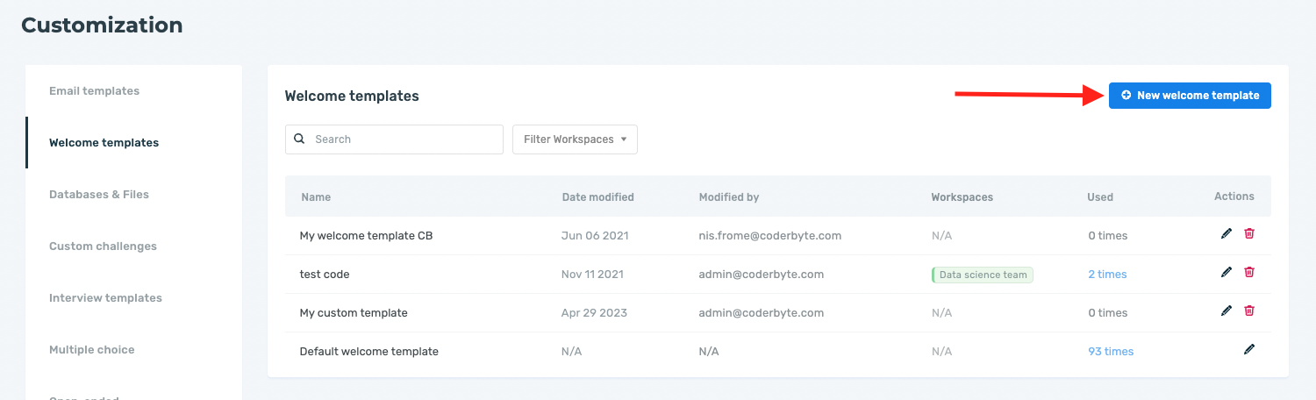Click the Used column header

tap(1100, 197)
